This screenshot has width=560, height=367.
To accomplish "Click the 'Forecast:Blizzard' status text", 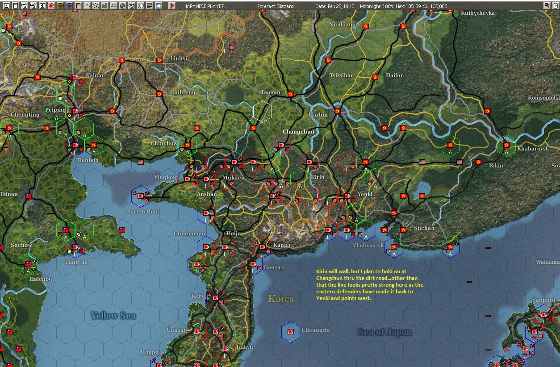I will click(x=276, y=6).
